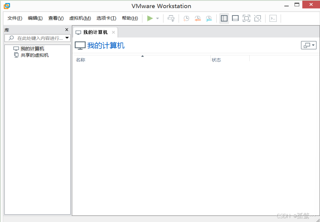Click the monitor icon beside 我的计算机 heading

pos(80,45)
